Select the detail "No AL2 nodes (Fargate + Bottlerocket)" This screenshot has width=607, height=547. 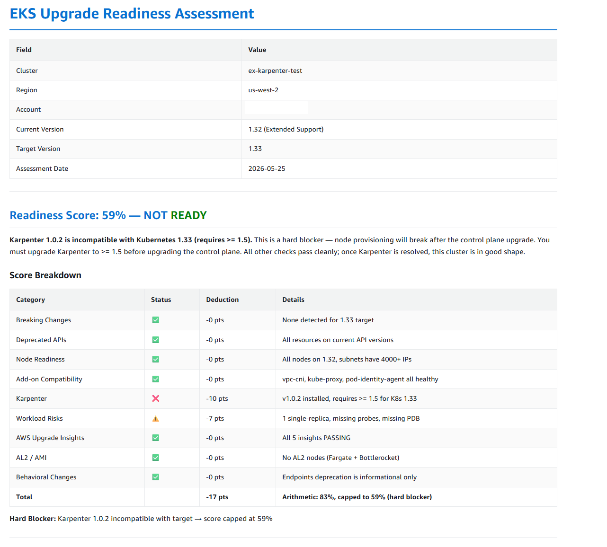pos(341,458)
